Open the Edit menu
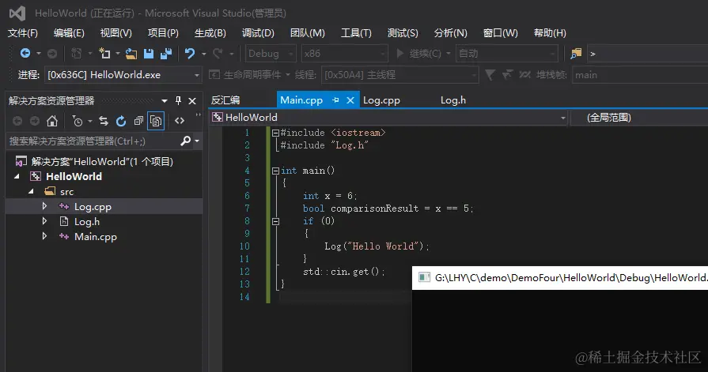The image size is (708, 372). (69, 33)
